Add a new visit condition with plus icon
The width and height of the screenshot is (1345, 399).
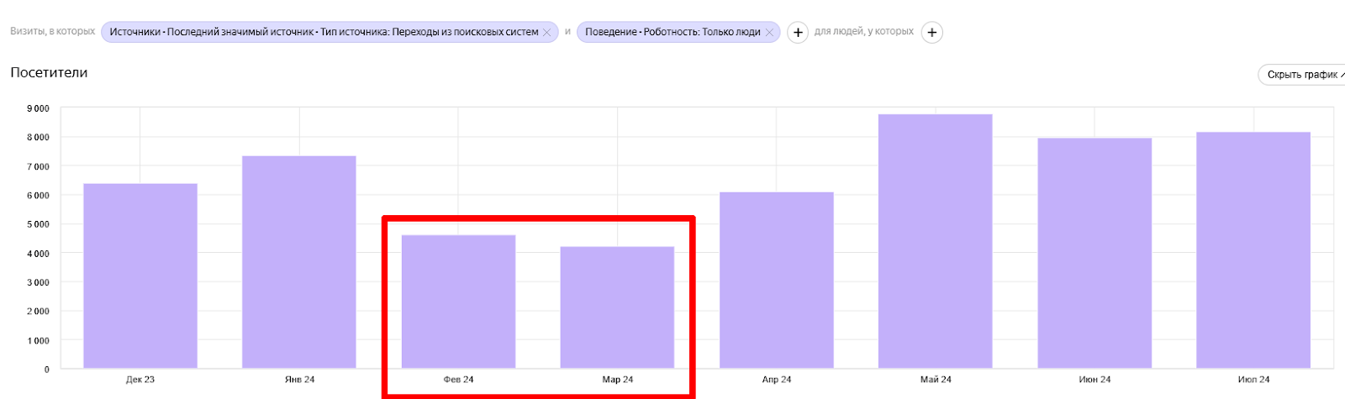(798, 33)
